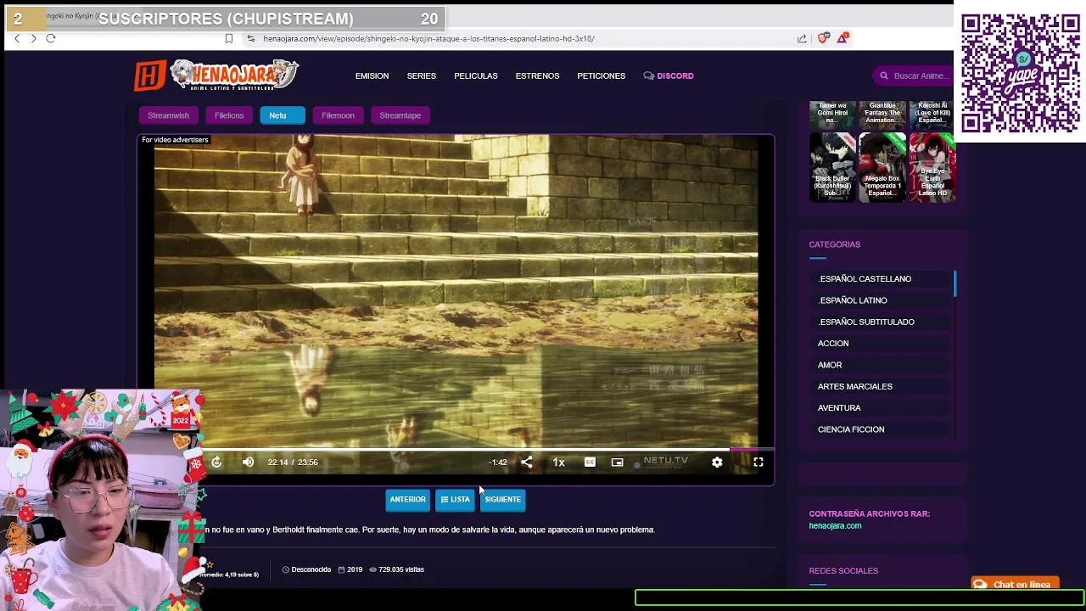Click the video progress bar
Screen dimensions: 1086x611
pos(488,449)
